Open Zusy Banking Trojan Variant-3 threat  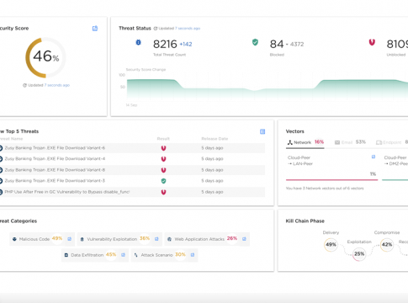click(x=55, y=181)
